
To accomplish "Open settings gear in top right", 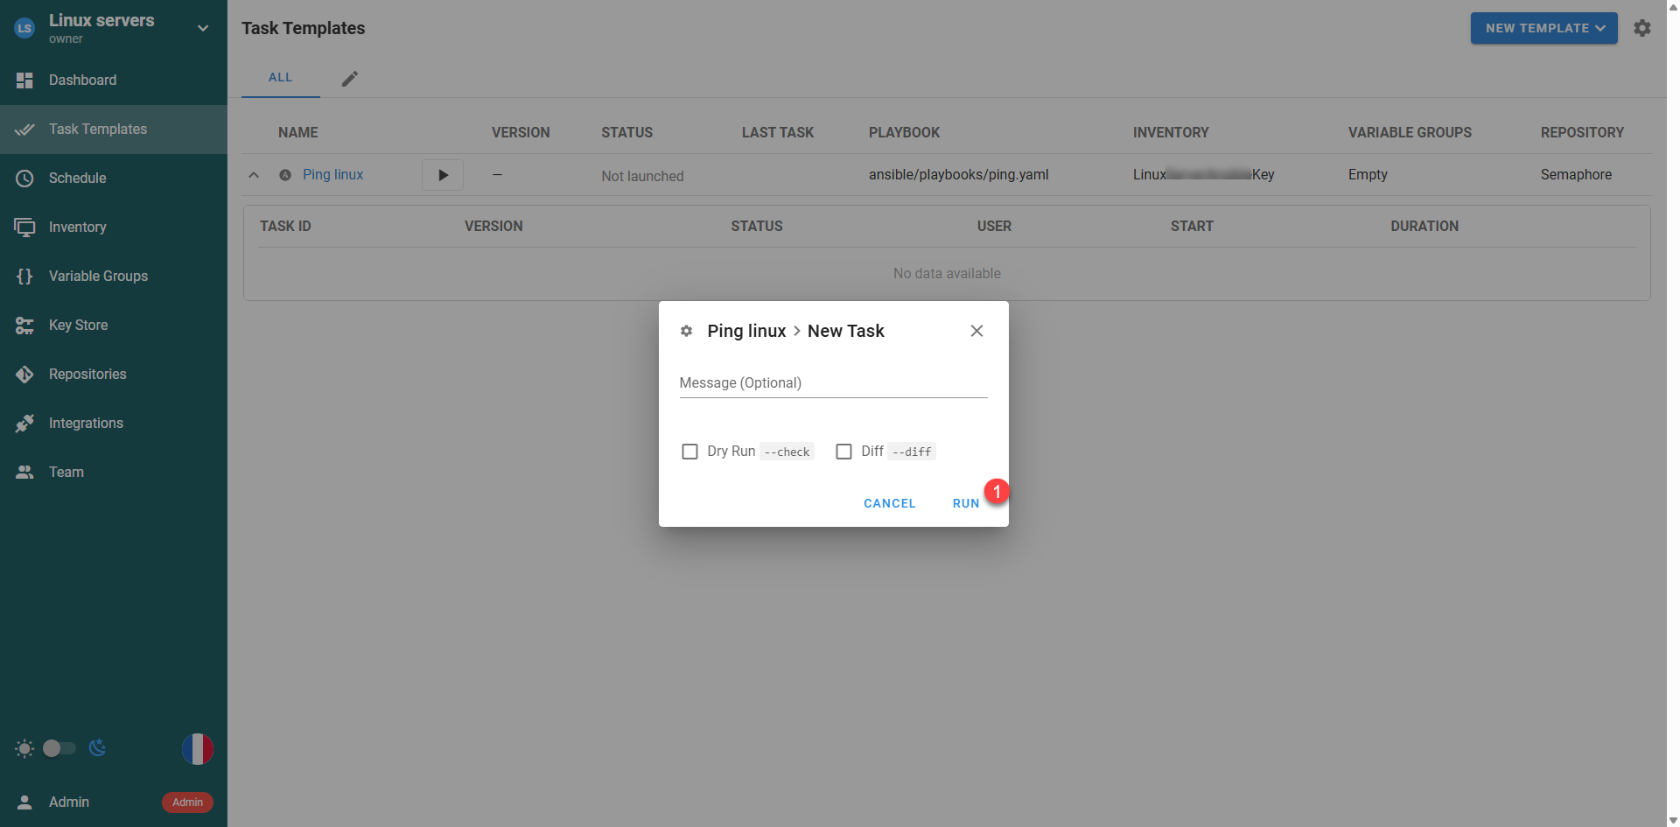I will point(1642,28).
